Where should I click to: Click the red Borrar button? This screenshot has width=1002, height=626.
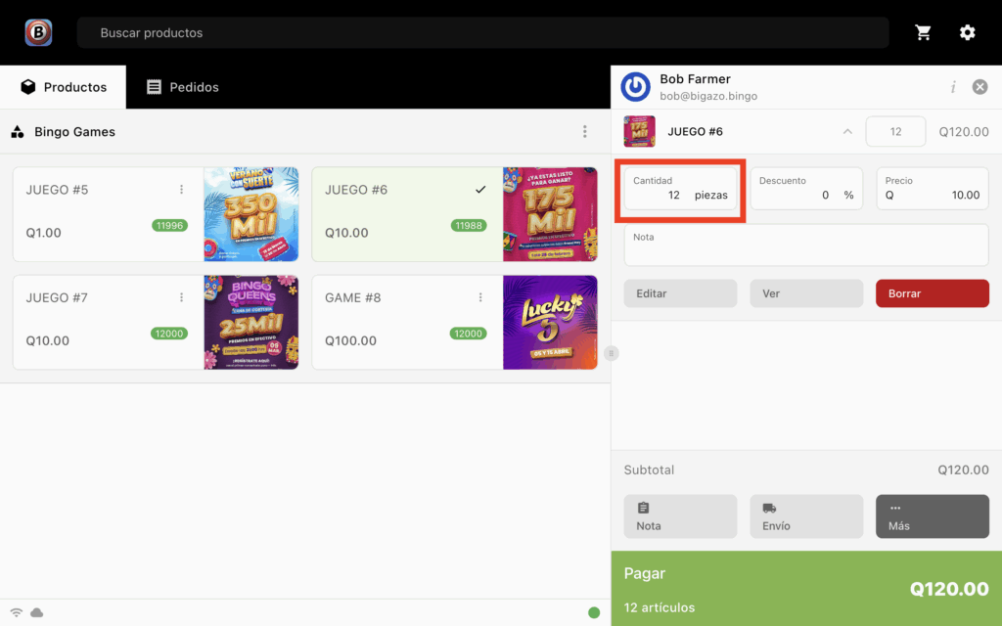tap(933, 293)
